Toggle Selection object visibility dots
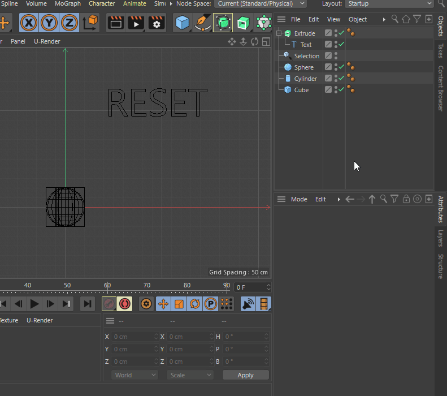This screenshot has height=396, width=447. coord(336,56)
